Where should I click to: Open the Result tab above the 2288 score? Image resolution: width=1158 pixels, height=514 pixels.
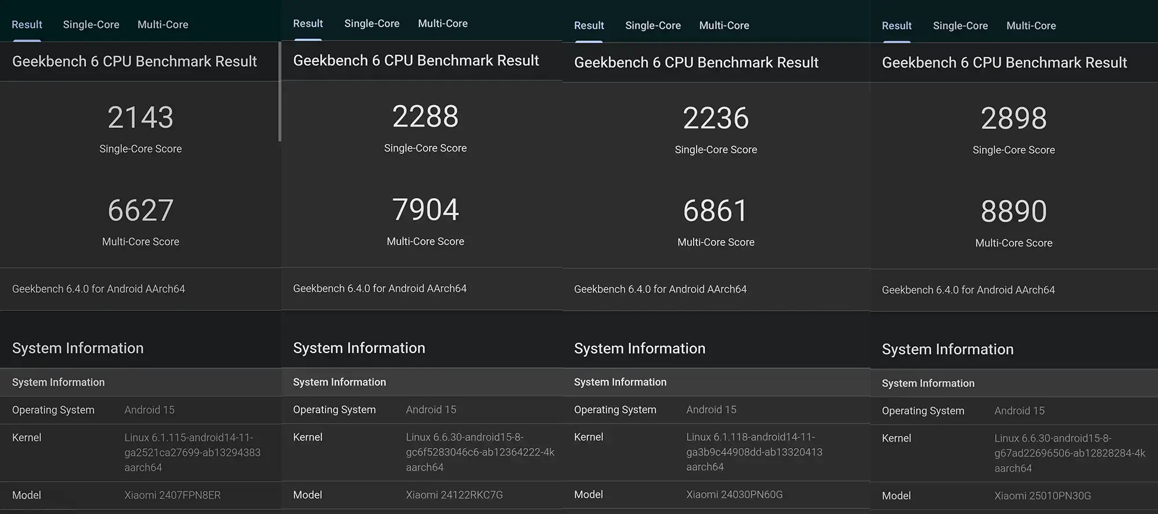307,24
